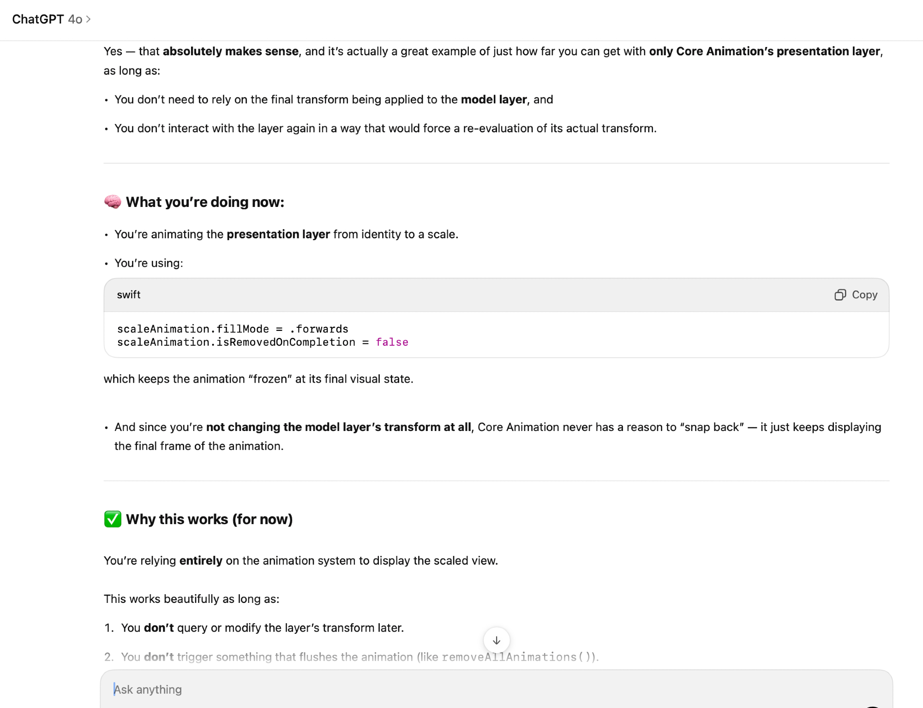Click the swift language label
This screenshot has height=708, width=923.
(x=128, y=295)
